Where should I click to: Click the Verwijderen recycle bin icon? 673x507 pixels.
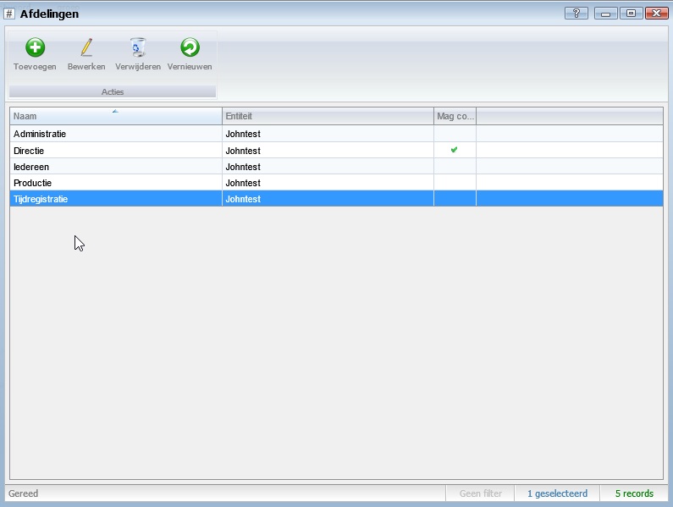tap(138, 47)
